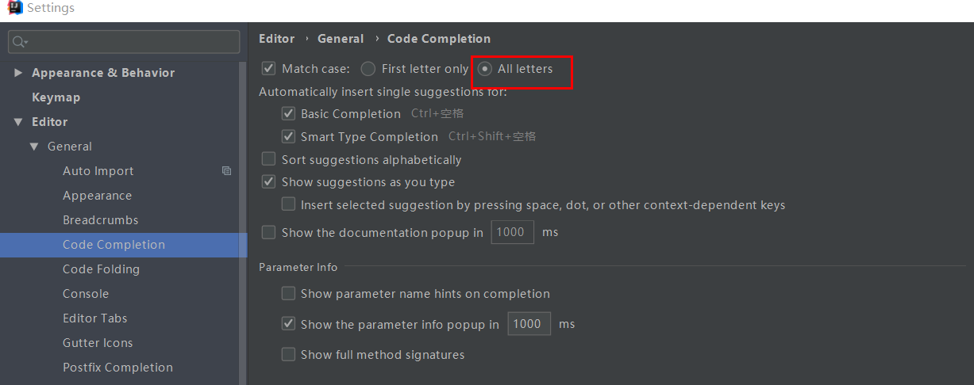Collapse the General subtree arrow
Image resolution: width=974 pixels, height=385 pixels.
pos(34,146)
